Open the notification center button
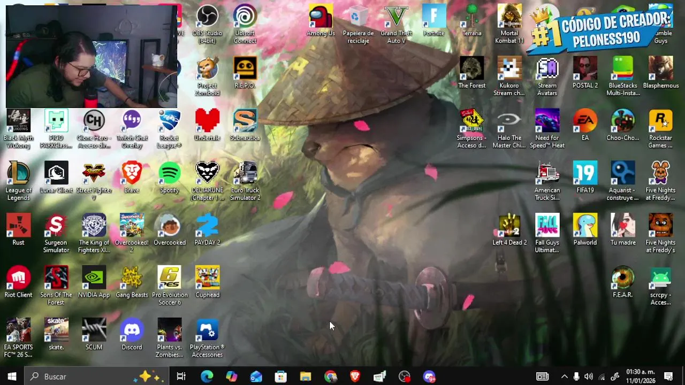The height and width of the screenshot is (385, 685). click(x=668, y=376)
